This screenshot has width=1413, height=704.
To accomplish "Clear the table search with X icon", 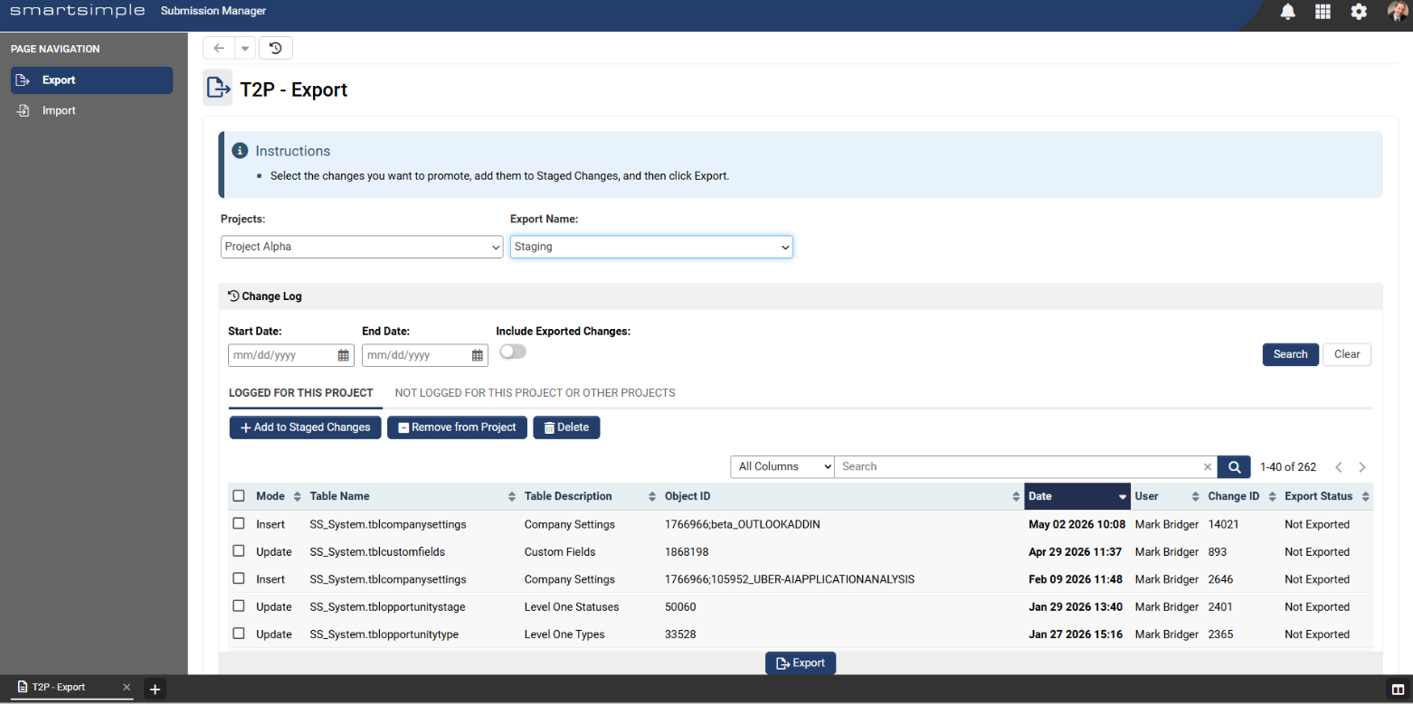I will click(x=1207, y=467).
